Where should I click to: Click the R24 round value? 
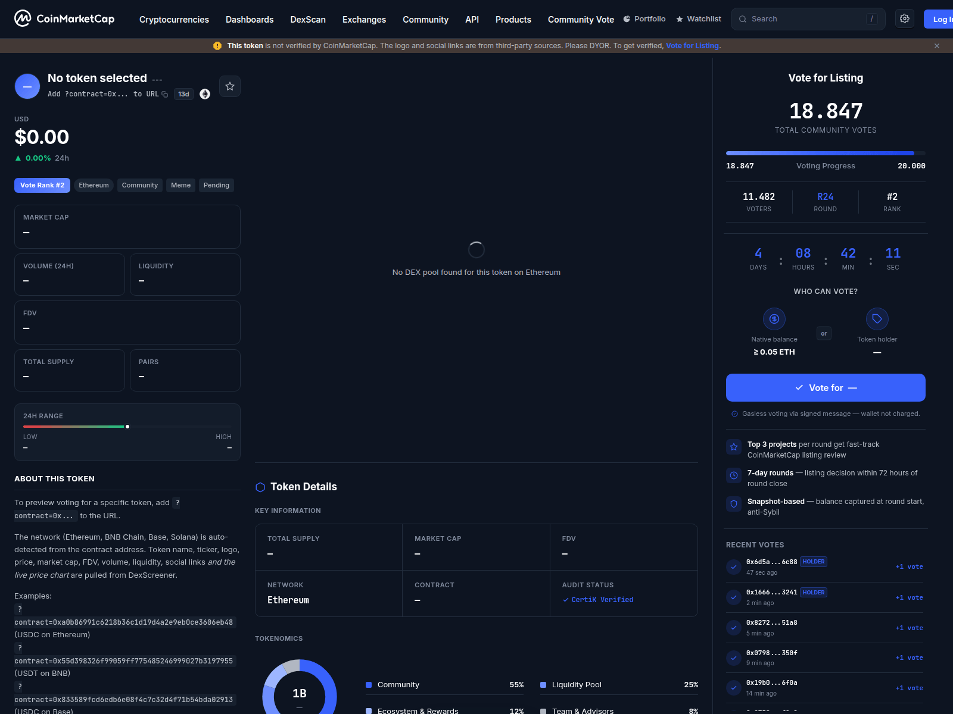tap(826, 196)
